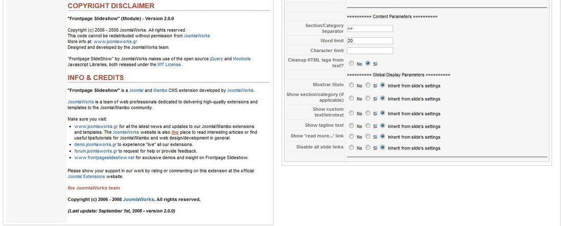Click the Global Display Parameters section label
Image resolution: width=561 pixels, height=226 pixels.
tap(399, 75)
